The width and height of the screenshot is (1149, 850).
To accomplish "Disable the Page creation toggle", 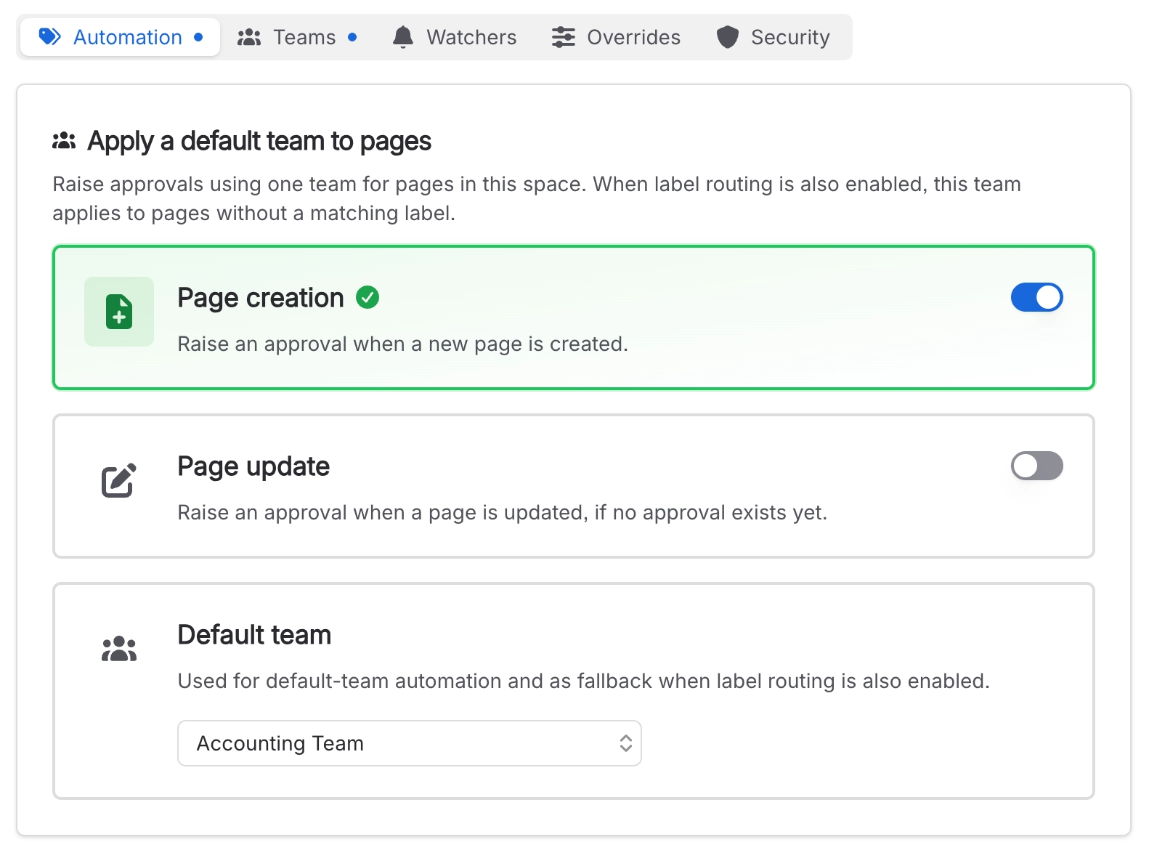I will [x=1037, y=297].
